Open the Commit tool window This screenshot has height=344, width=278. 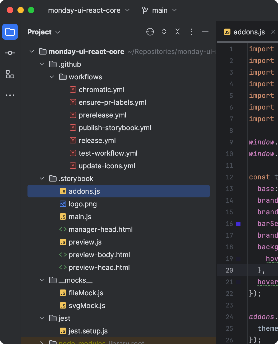pos(10,53)
